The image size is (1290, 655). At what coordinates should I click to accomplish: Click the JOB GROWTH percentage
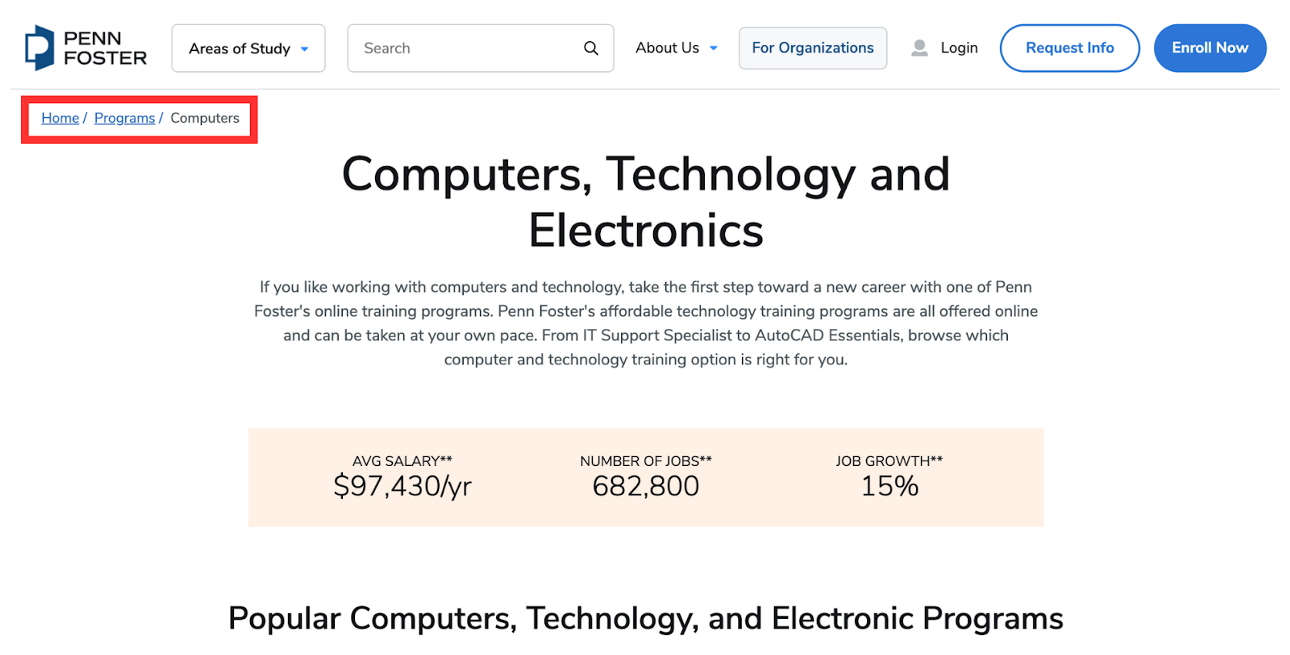click(889, 484)
